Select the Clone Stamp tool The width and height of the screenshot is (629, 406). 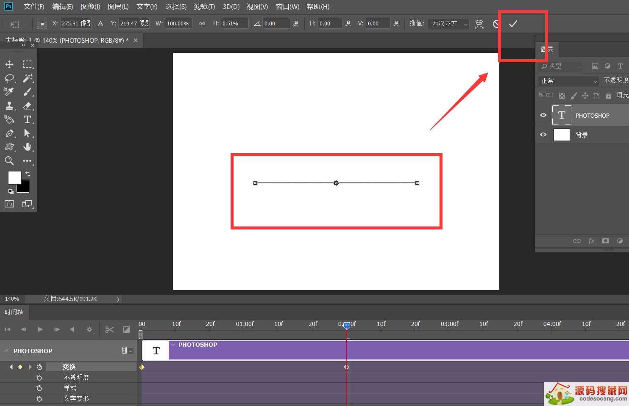click(9, 105)
